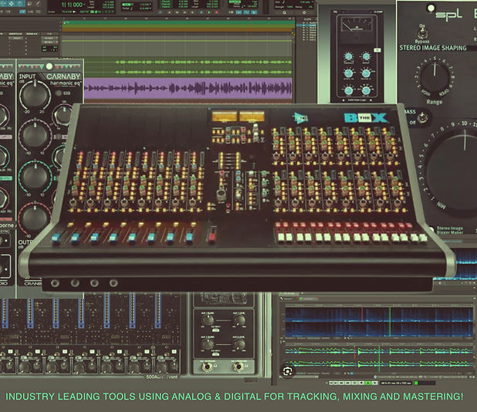Flip the SPL BASS Off toggle switch

[422, 117]
